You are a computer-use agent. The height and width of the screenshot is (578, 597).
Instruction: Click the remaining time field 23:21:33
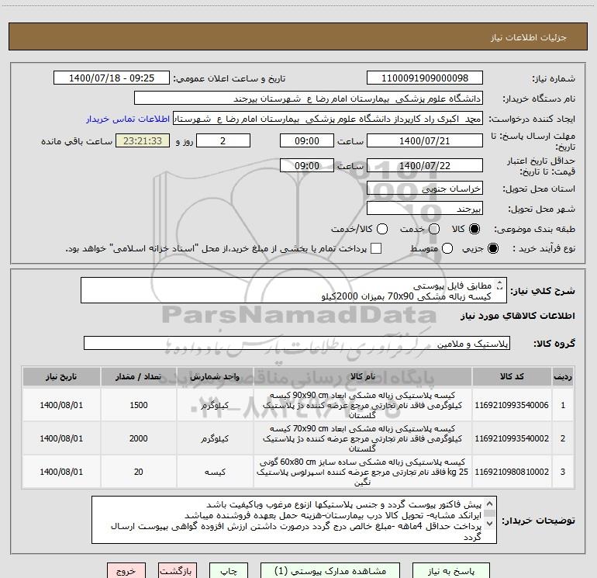[143, 140]
